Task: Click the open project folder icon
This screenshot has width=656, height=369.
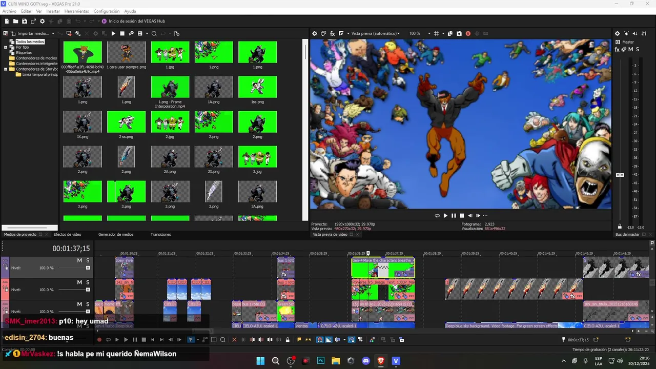Action: 16,21
